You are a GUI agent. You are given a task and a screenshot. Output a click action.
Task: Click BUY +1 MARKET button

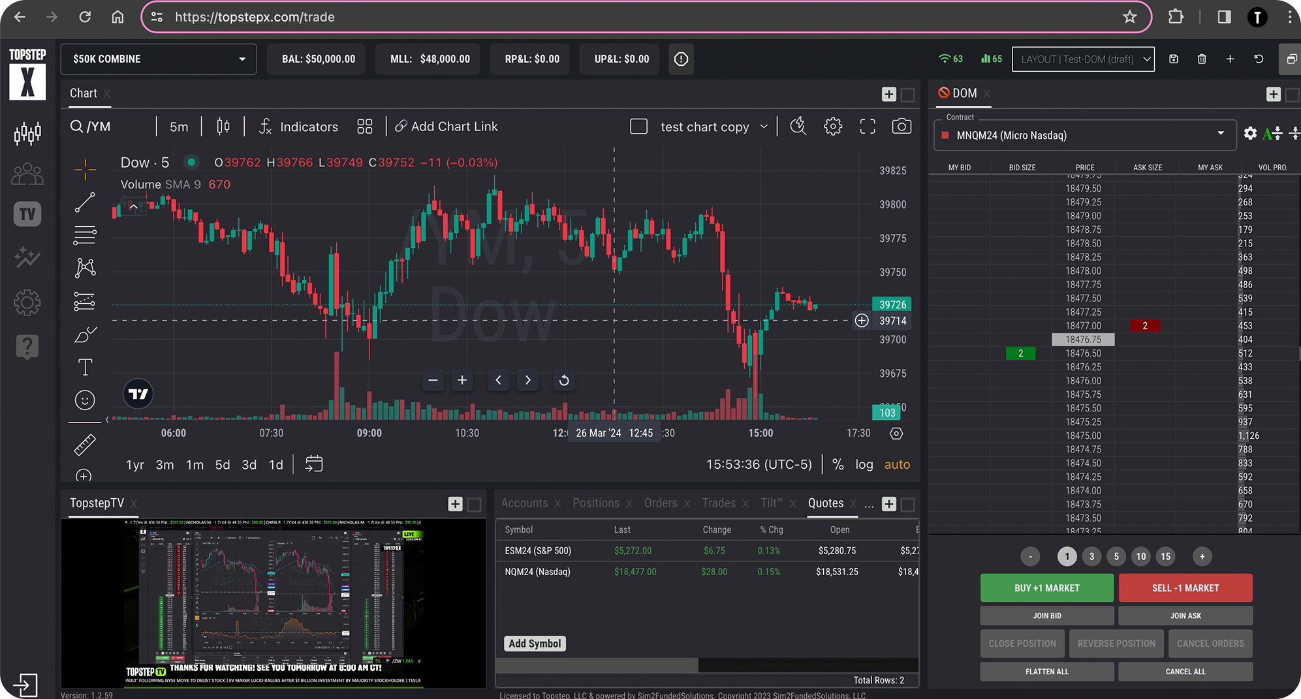pyautogui.click(x=1046, y=587)
